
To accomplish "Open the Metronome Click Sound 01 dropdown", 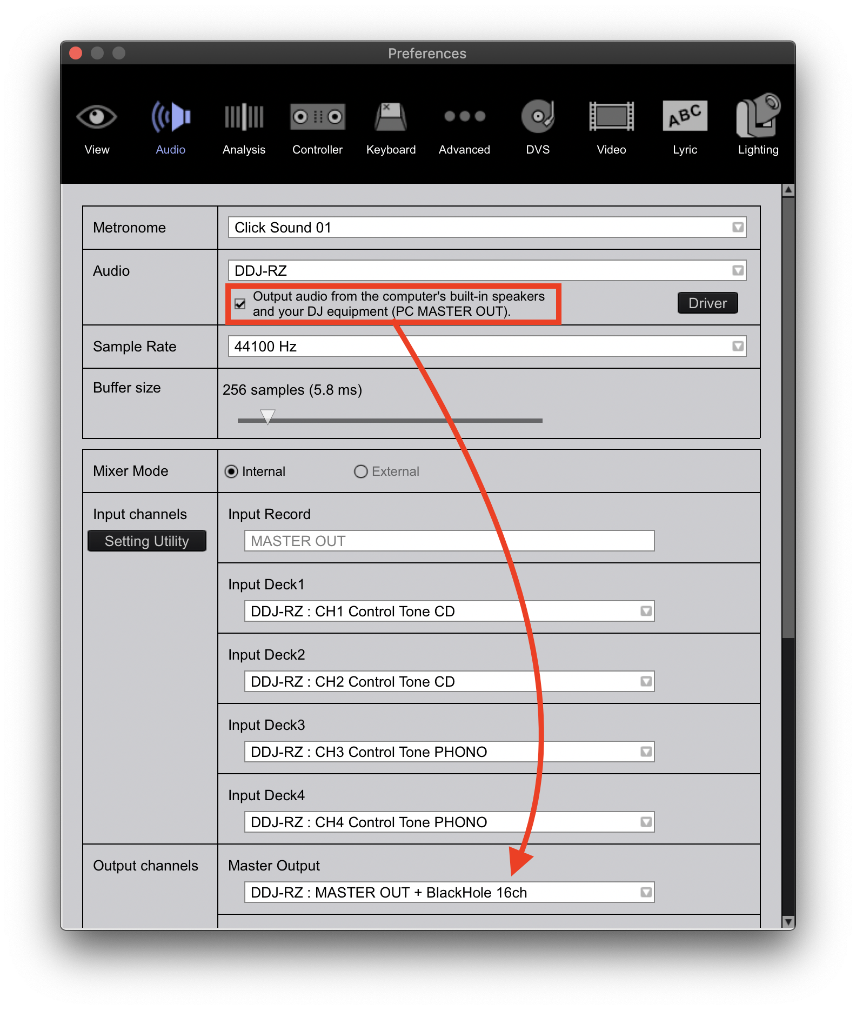I will 487,227.
